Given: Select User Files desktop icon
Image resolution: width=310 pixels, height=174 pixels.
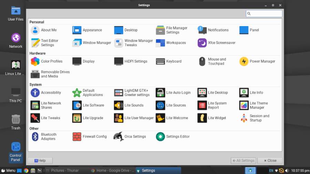Looking at the screenshot, I should (x=15, y=14).
